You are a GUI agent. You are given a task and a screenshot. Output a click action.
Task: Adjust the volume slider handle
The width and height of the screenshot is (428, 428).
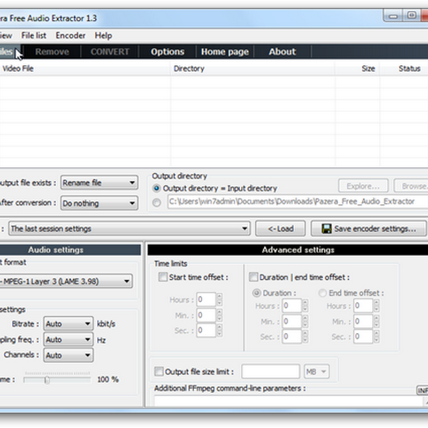47,380
